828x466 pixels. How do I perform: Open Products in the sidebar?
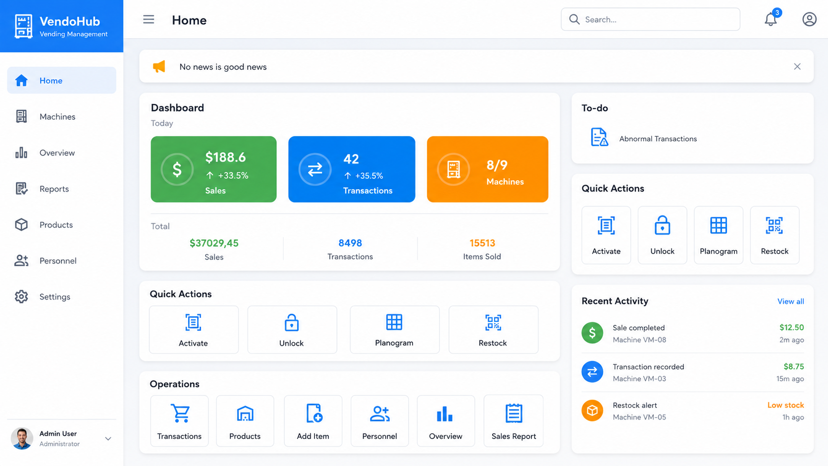[x=61, y=224]
